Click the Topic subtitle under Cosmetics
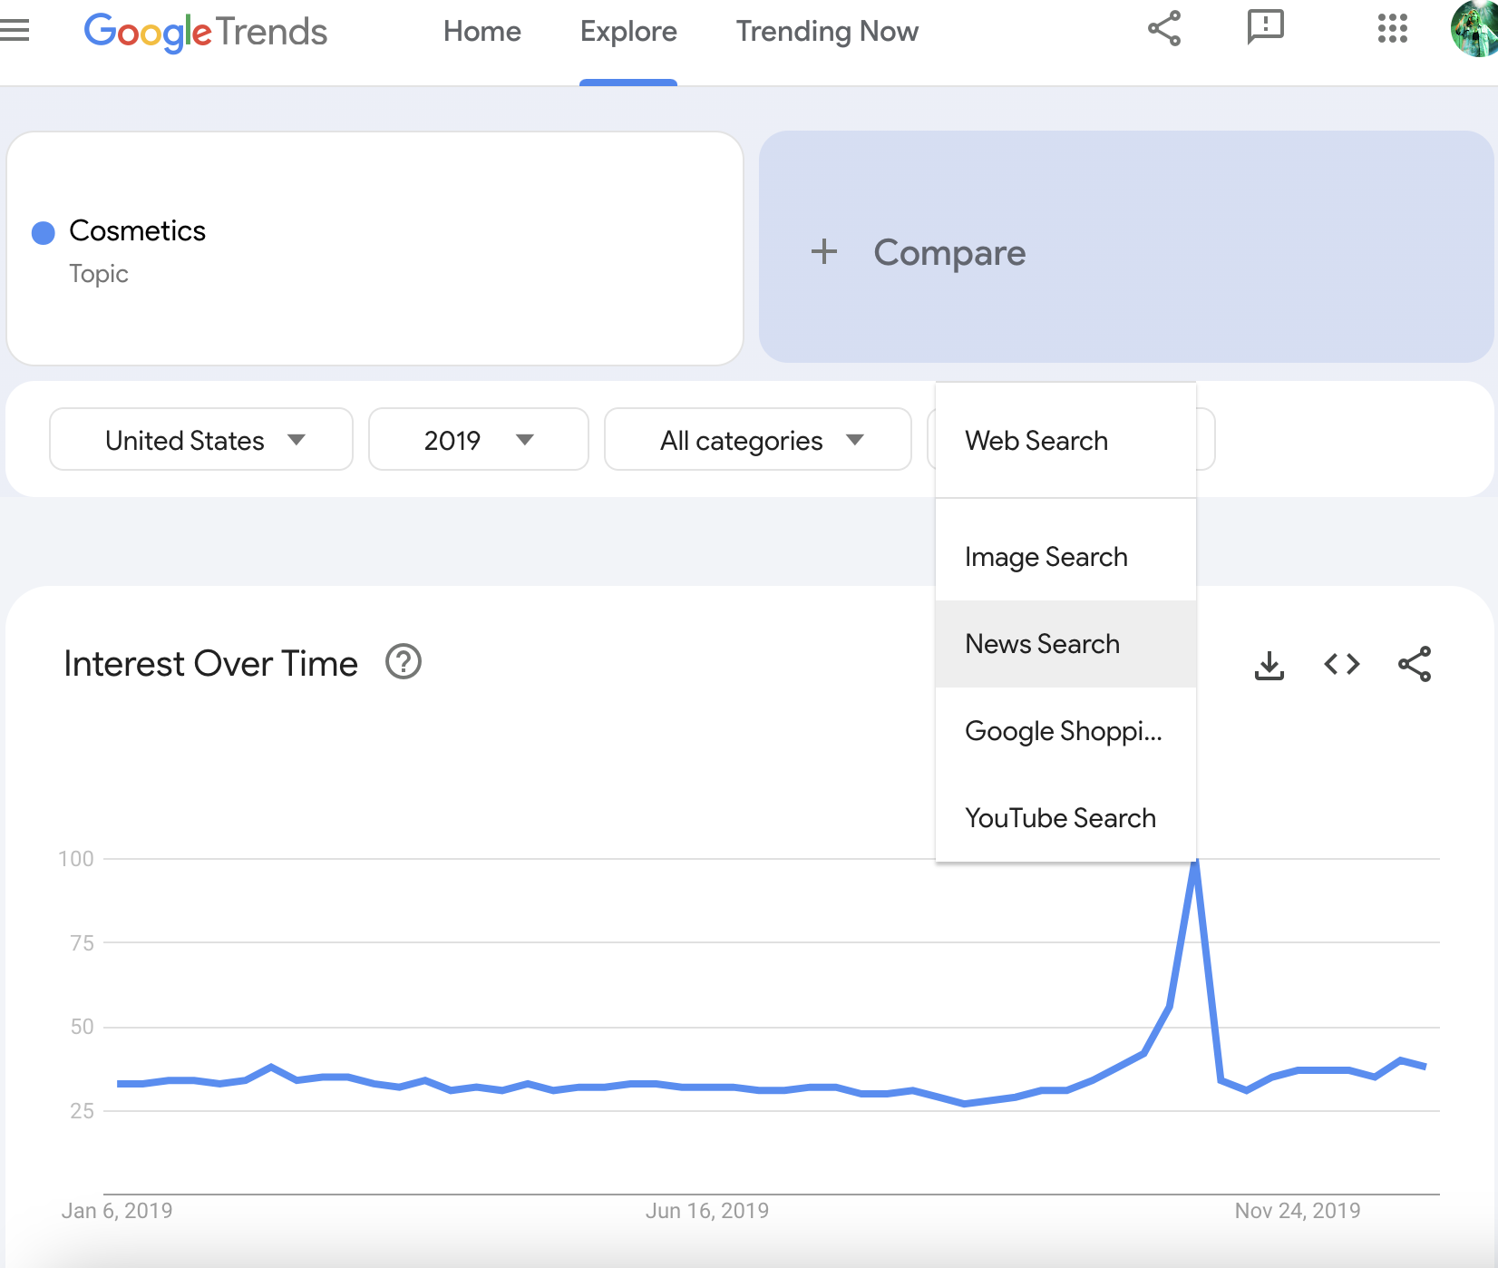Viewport: 1498px width, 1268px height. point(99,274)
